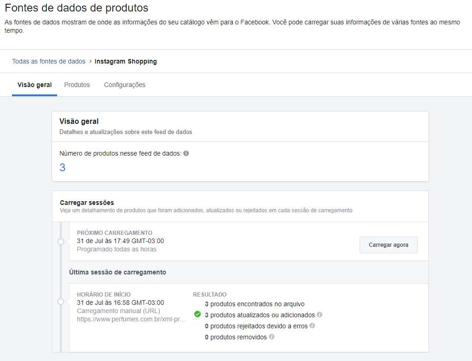Viewport: 472px width, 361px height.
Task: Click the 31 de Jul às 17:49 next upload time
Action: point(120,241)
